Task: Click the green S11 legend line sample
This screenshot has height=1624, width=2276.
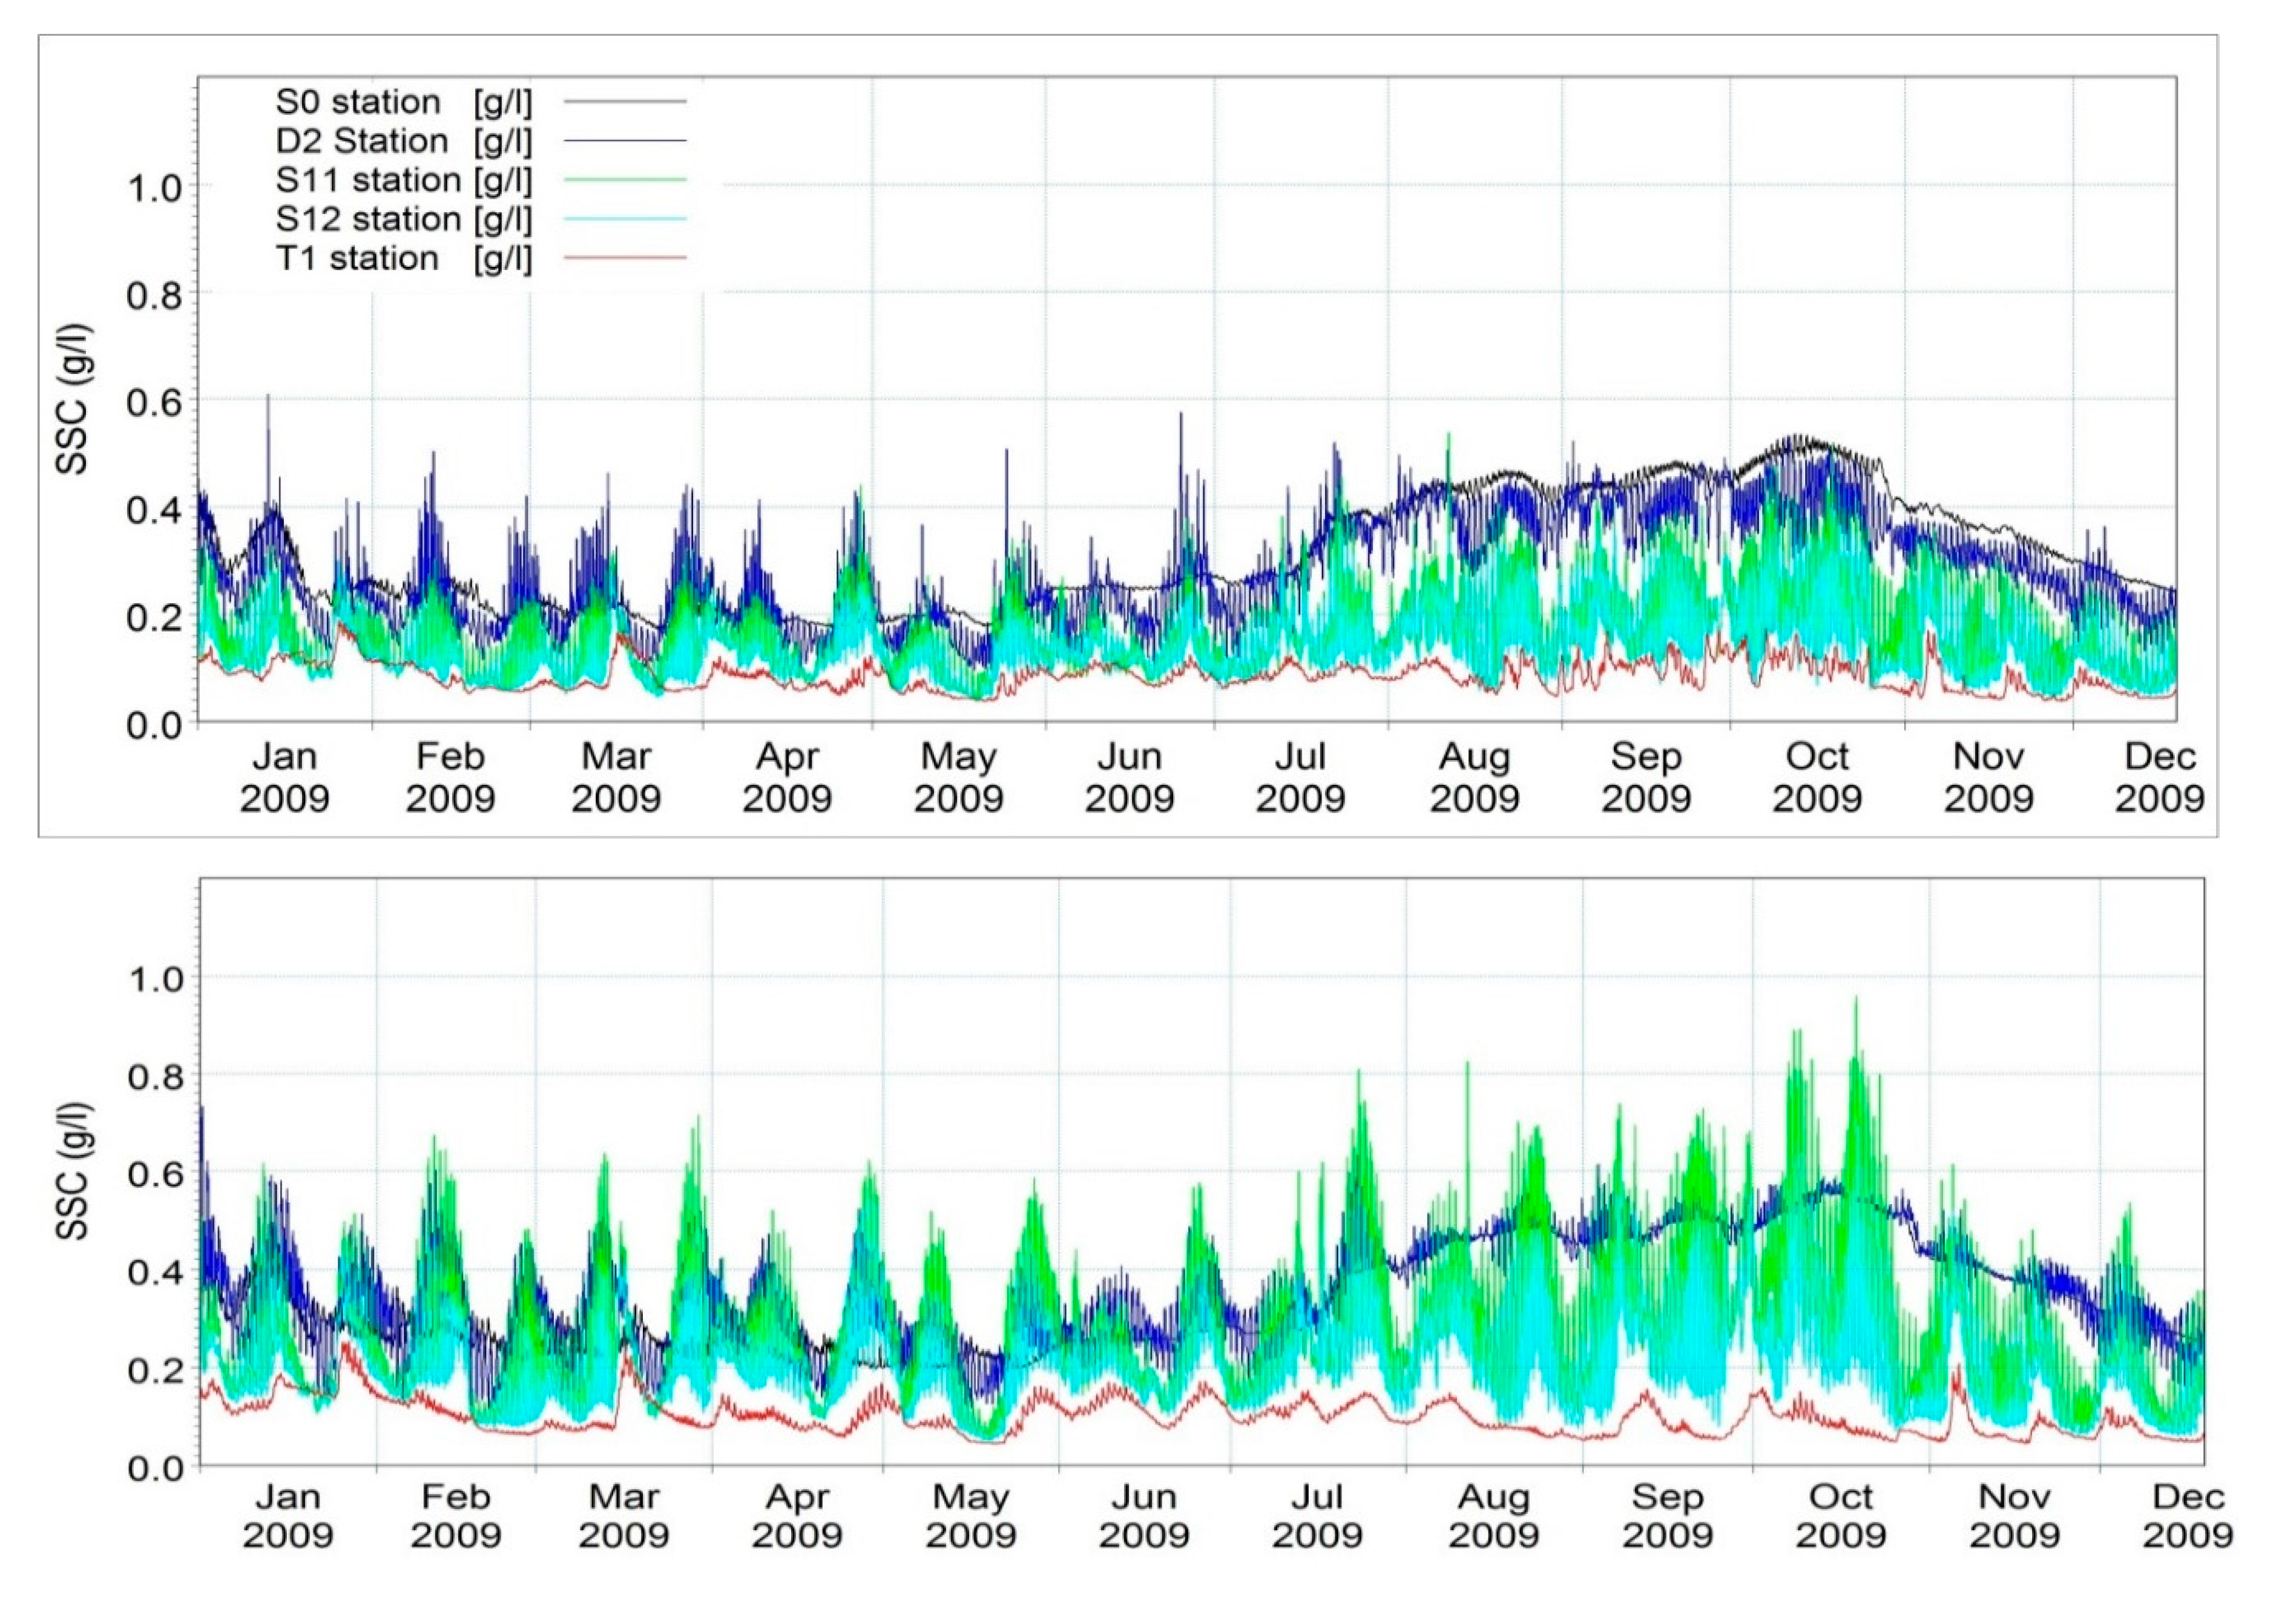Action: point(624,180)
